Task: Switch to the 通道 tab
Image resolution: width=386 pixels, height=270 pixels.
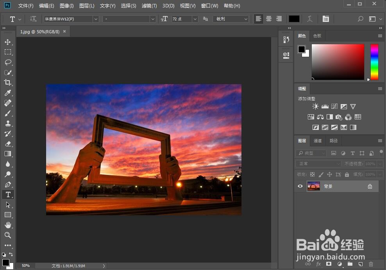Action: 318,140
